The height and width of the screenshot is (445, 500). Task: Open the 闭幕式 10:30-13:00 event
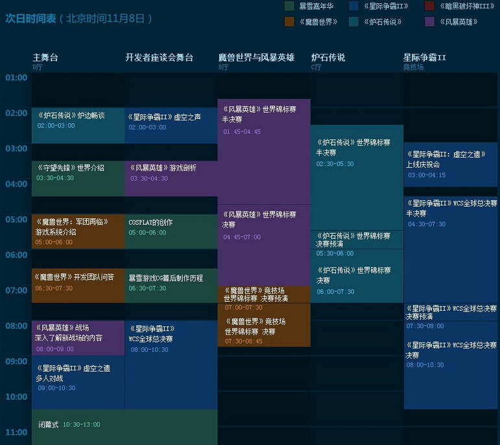125,427
